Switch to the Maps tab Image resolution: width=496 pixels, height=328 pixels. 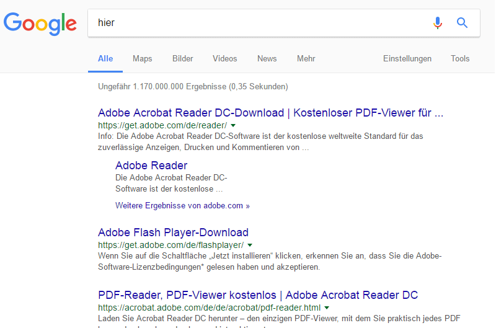pos(143,58)
